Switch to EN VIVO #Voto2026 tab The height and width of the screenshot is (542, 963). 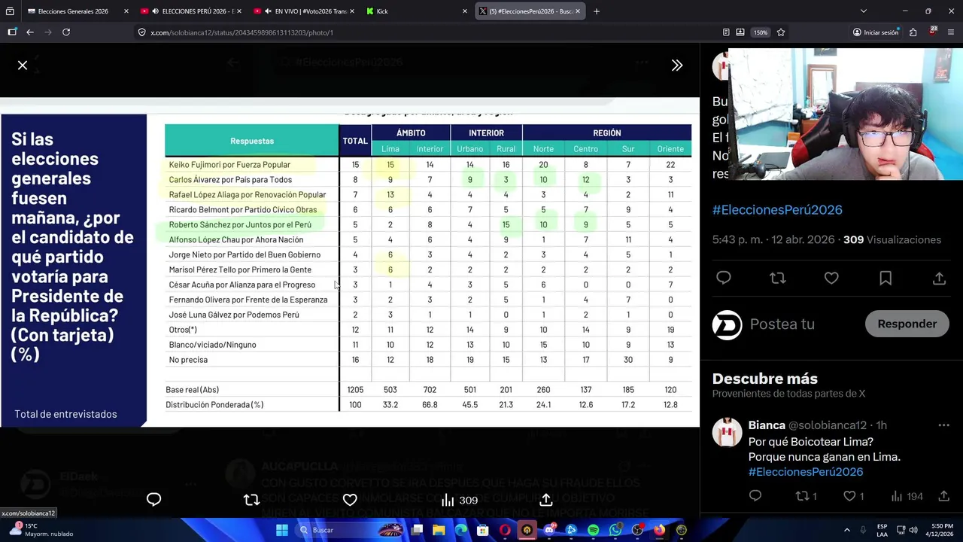tap(304, 11)
